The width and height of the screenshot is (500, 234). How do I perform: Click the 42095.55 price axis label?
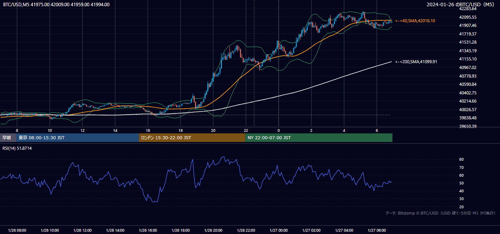pyautogui.click(x=468, y=17)
